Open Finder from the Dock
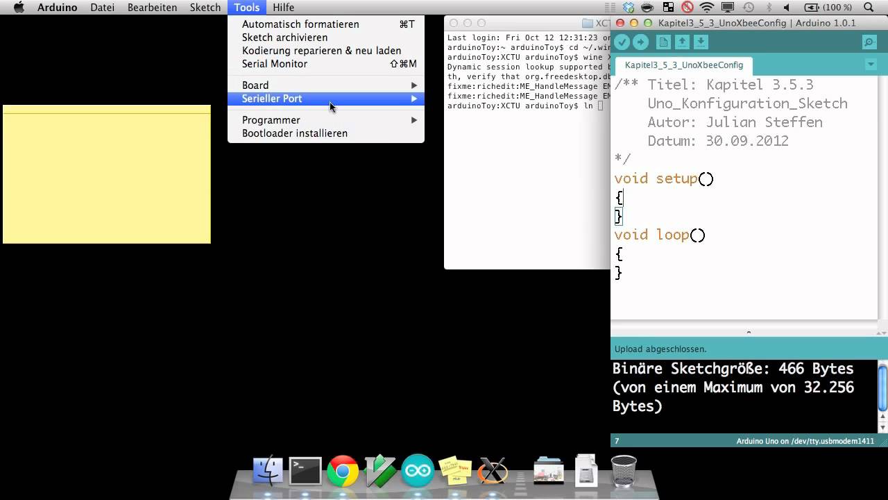 268,471
